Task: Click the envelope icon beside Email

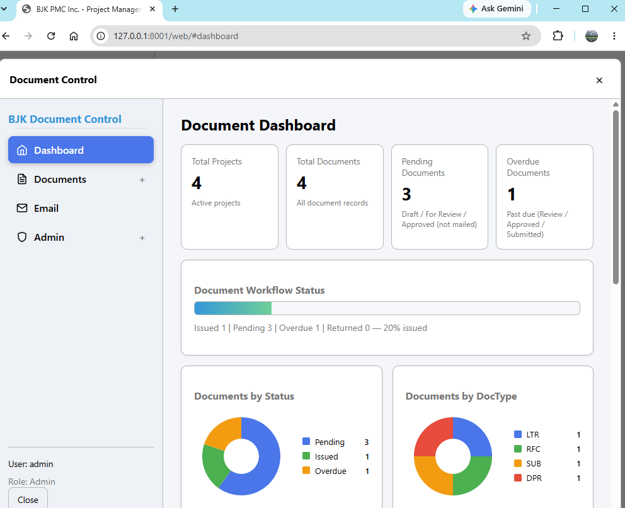Action: click(x=22, y=208)
